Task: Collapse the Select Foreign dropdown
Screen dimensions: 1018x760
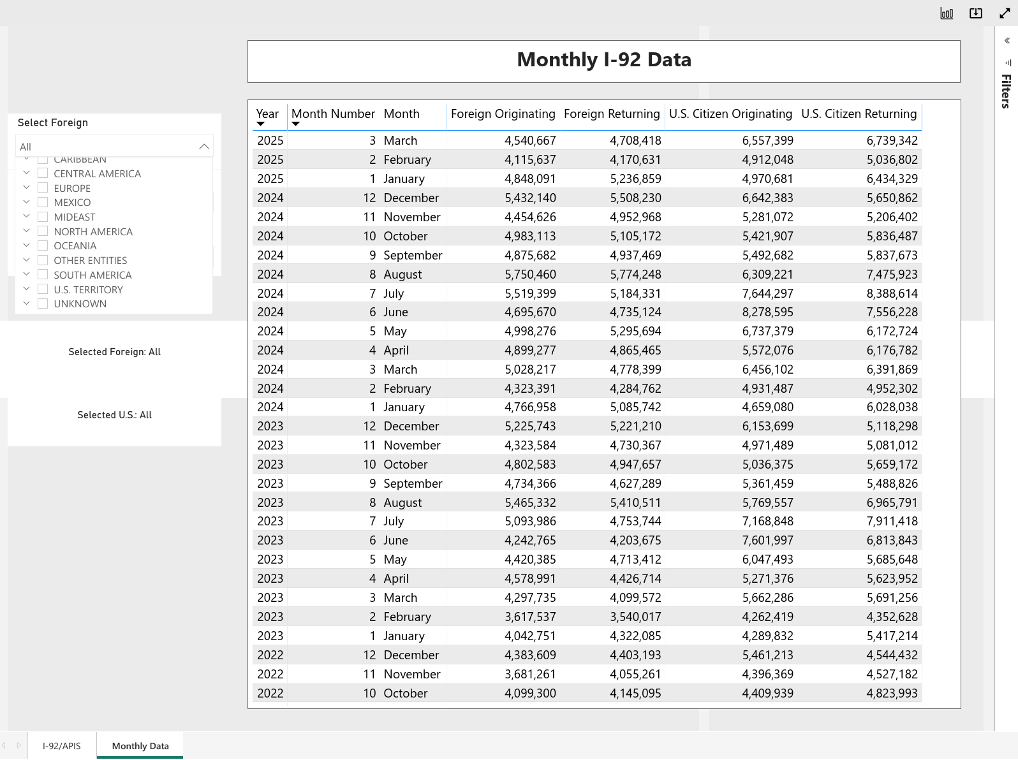Action: pyautogui.click(x=204, y=147)
